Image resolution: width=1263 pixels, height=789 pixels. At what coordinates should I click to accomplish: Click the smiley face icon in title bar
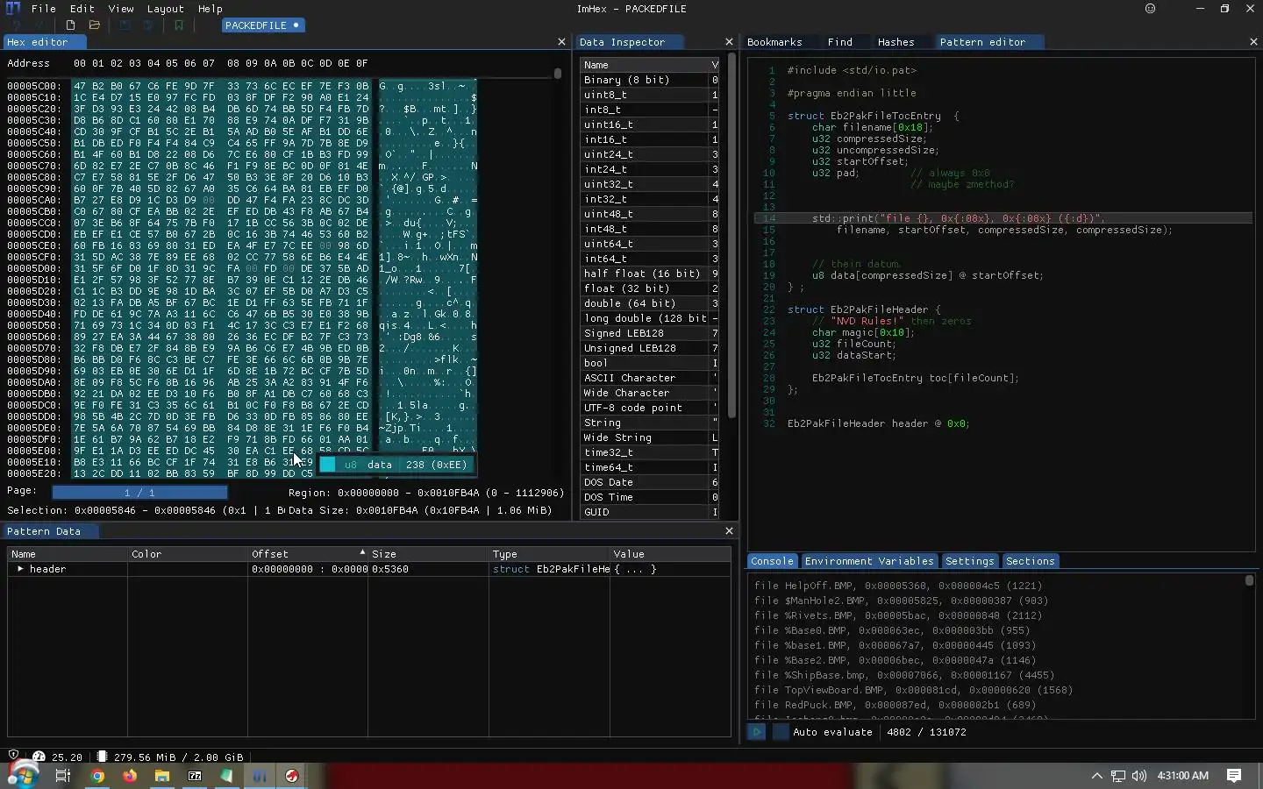point(1150,9)
